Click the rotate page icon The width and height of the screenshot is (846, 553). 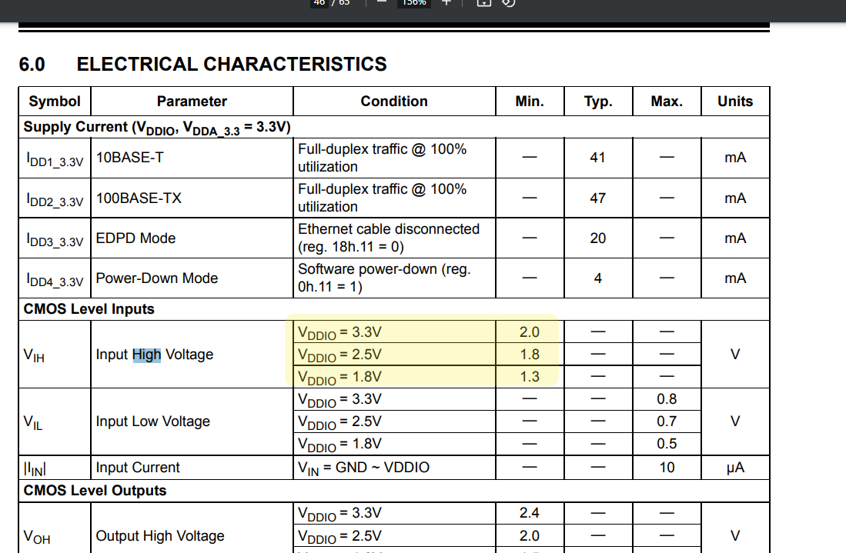[x=508, y=3]
